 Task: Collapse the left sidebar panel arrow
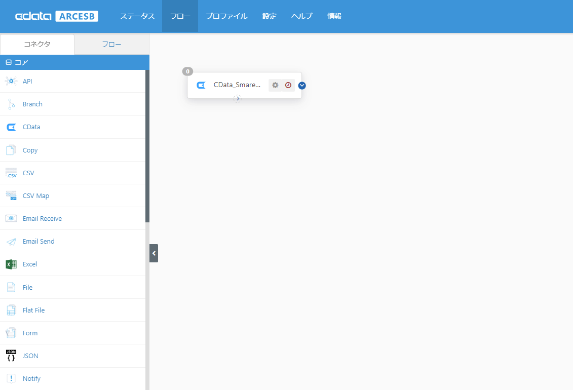coord(154,253)
